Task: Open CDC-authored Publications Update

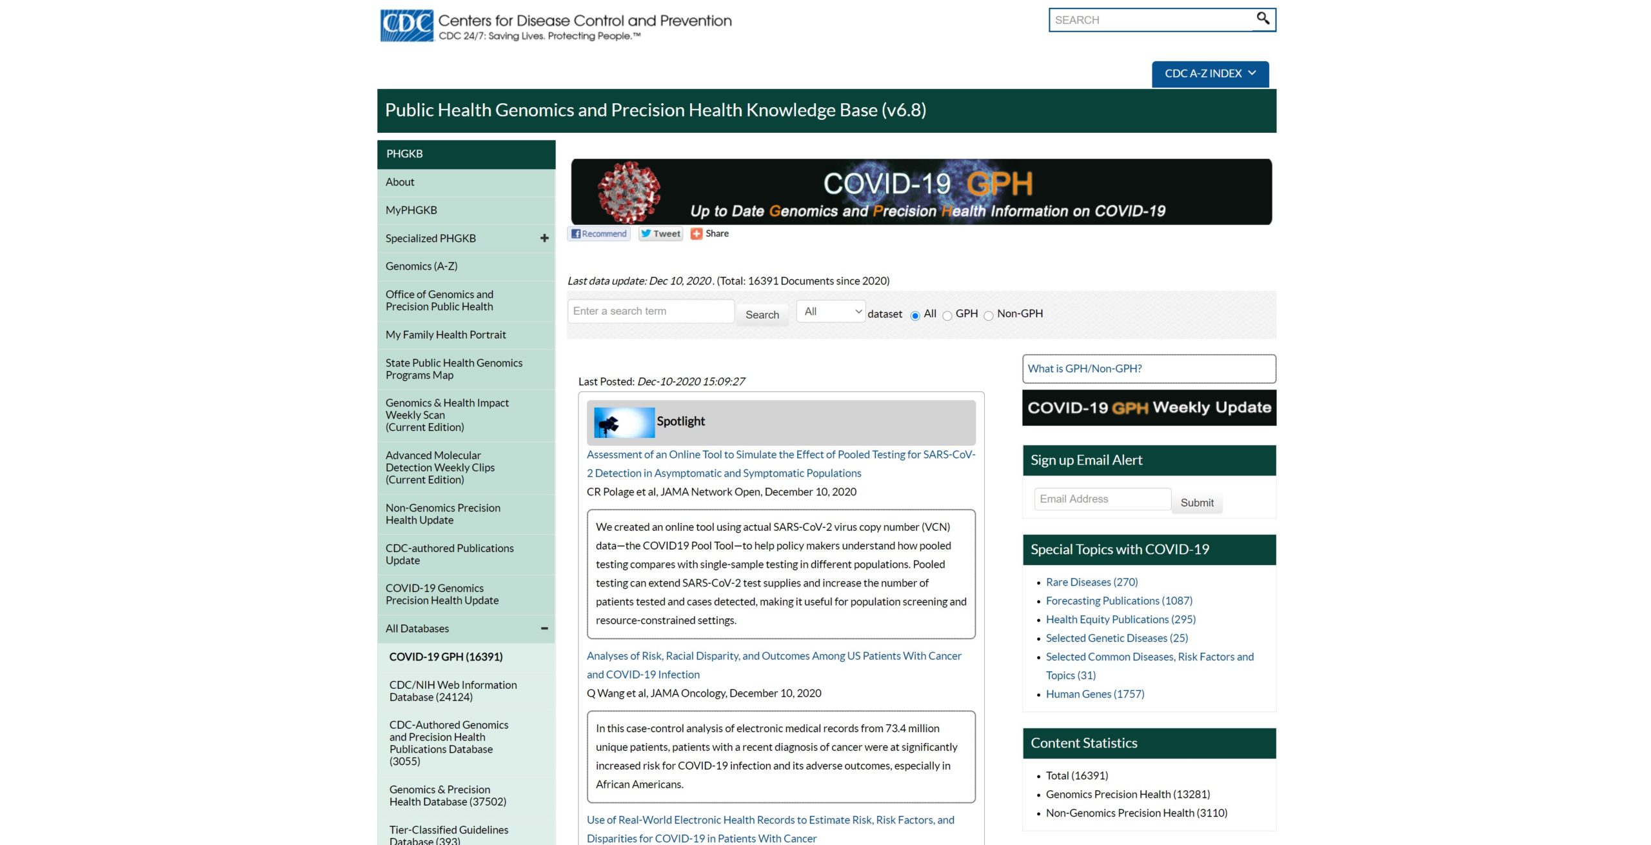Action: 466,554
